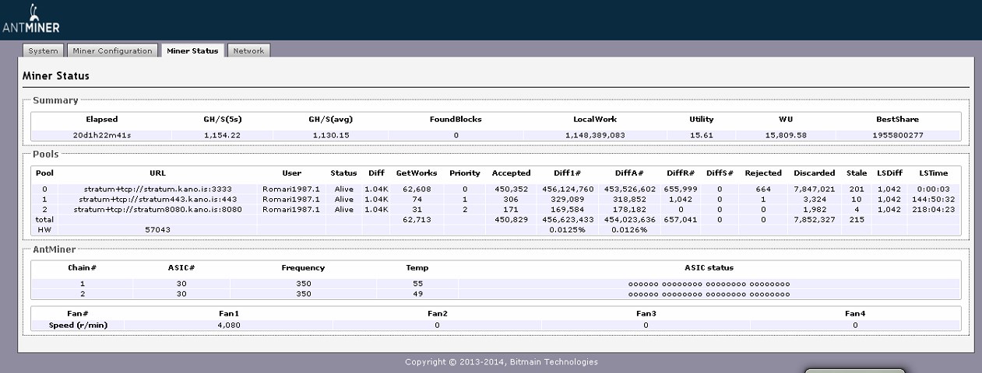The image size is (982, 373).
Task: Click the ASIC status column header
Action: (x=709, y=267)
